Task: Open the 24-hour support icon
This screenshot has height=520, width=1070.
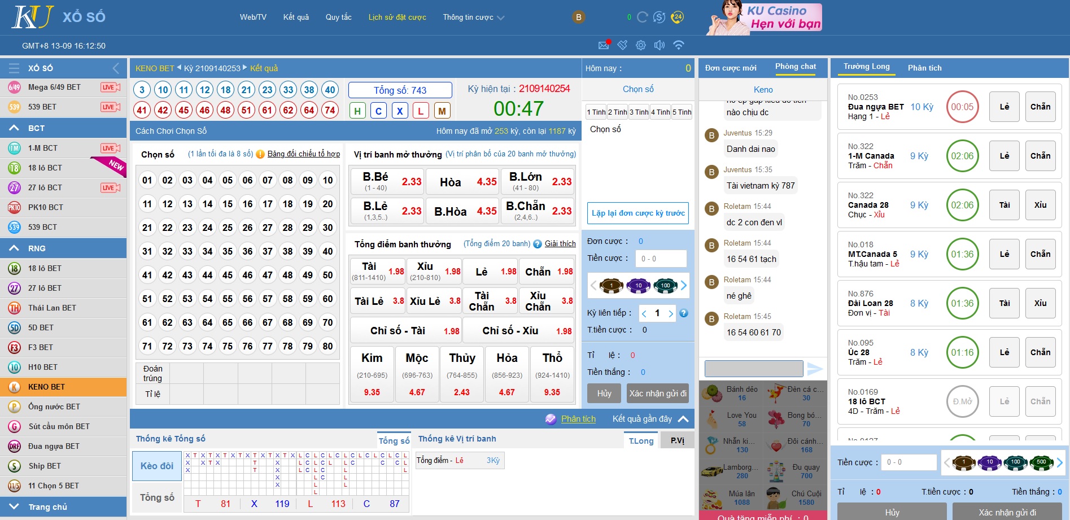Action: (x=677, y=17)
